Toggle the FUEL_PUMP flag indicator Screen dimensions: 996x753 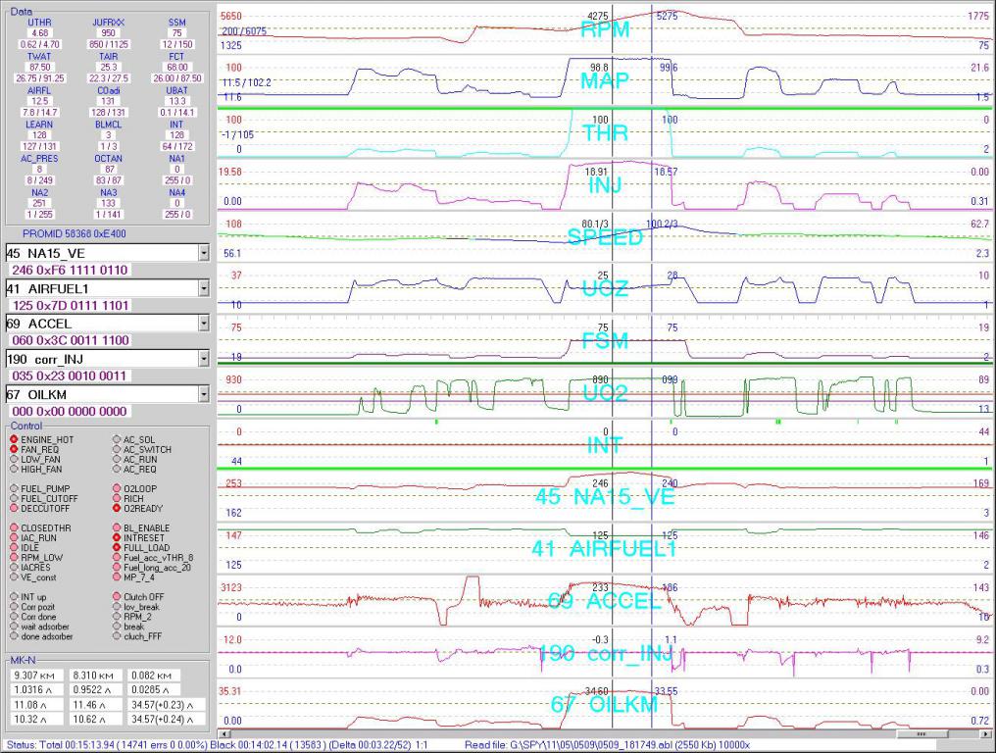click(14, 488)
